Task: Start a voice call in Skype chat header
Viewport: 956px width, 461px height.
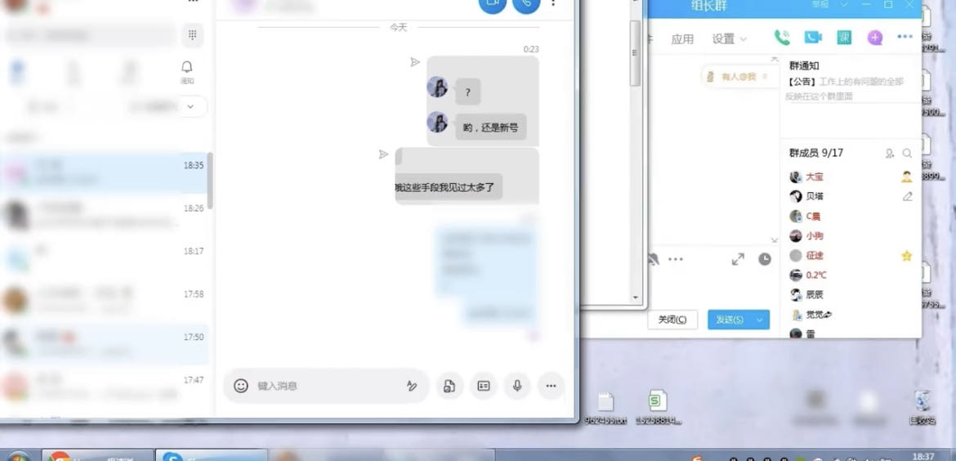Action: pyautogui.click(x=526, y=3)
